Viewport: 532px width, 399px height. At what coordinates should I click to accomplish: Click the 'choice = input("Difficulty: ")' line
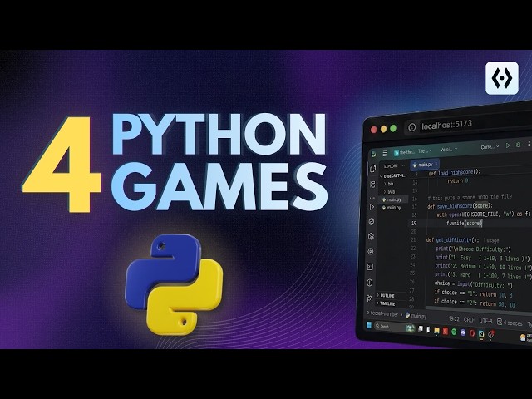click(x=473, y=284)
